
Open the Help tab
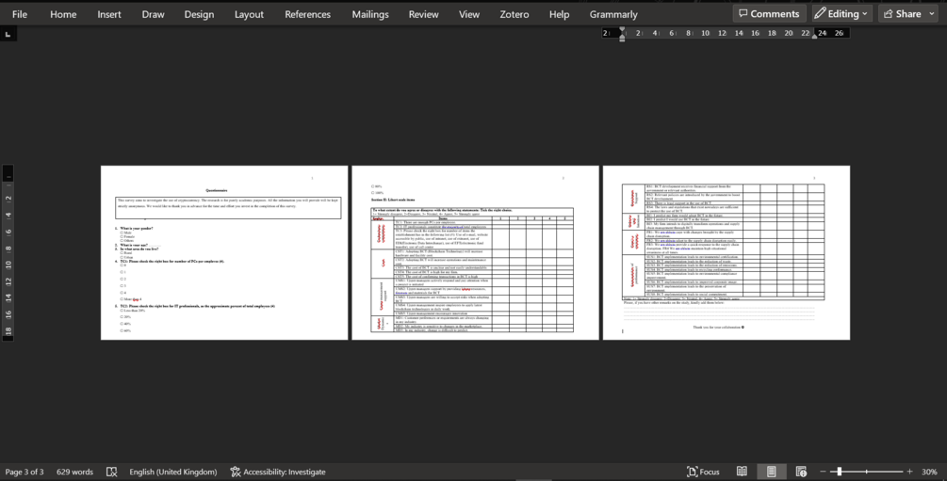[559, 14]
